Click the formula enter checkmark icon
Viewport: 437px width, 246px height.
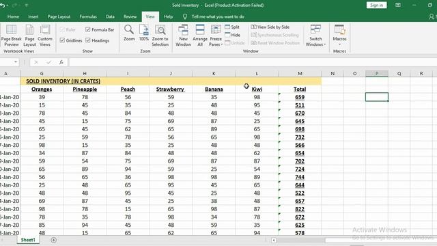pos(48,62)
